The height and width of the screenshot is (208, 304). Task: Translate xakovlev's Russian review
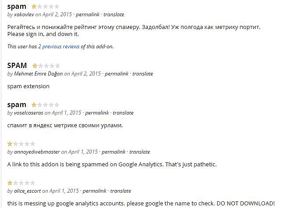(x=114, y=14)
